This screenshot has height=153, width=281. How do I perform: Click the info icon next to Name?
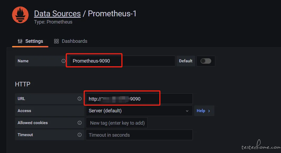click(63, 61)
